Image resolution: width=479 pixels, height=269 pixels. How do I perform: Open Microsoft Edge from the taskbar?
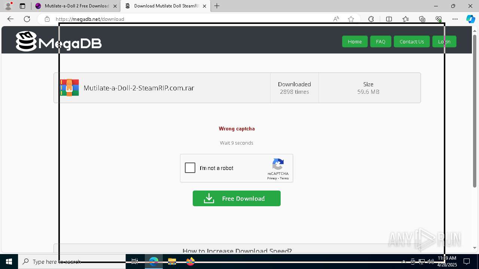(x=153, y=262)
